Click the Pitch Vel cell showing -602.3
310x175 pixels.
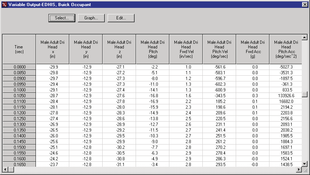pyautogui.click(x=220, y=84)
